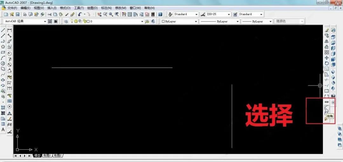This screenshot has width=343, height=162.
Task: Select the Move modify tool
Action: point(326,58)
